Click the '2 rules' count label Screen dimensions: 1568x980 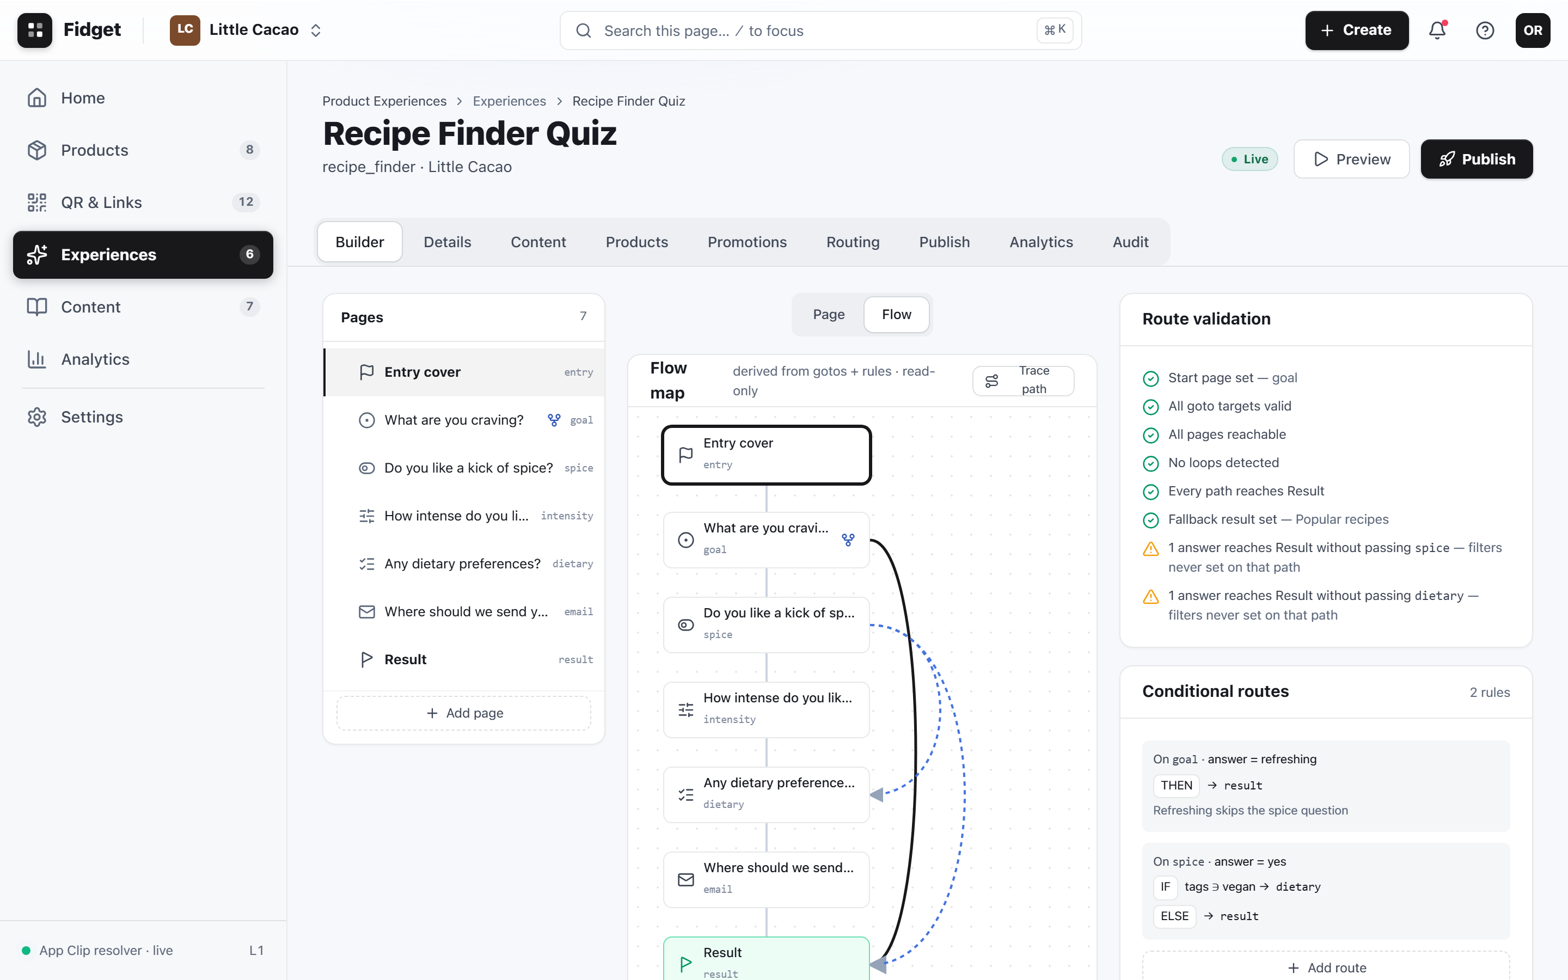[x=1490, y=692]
